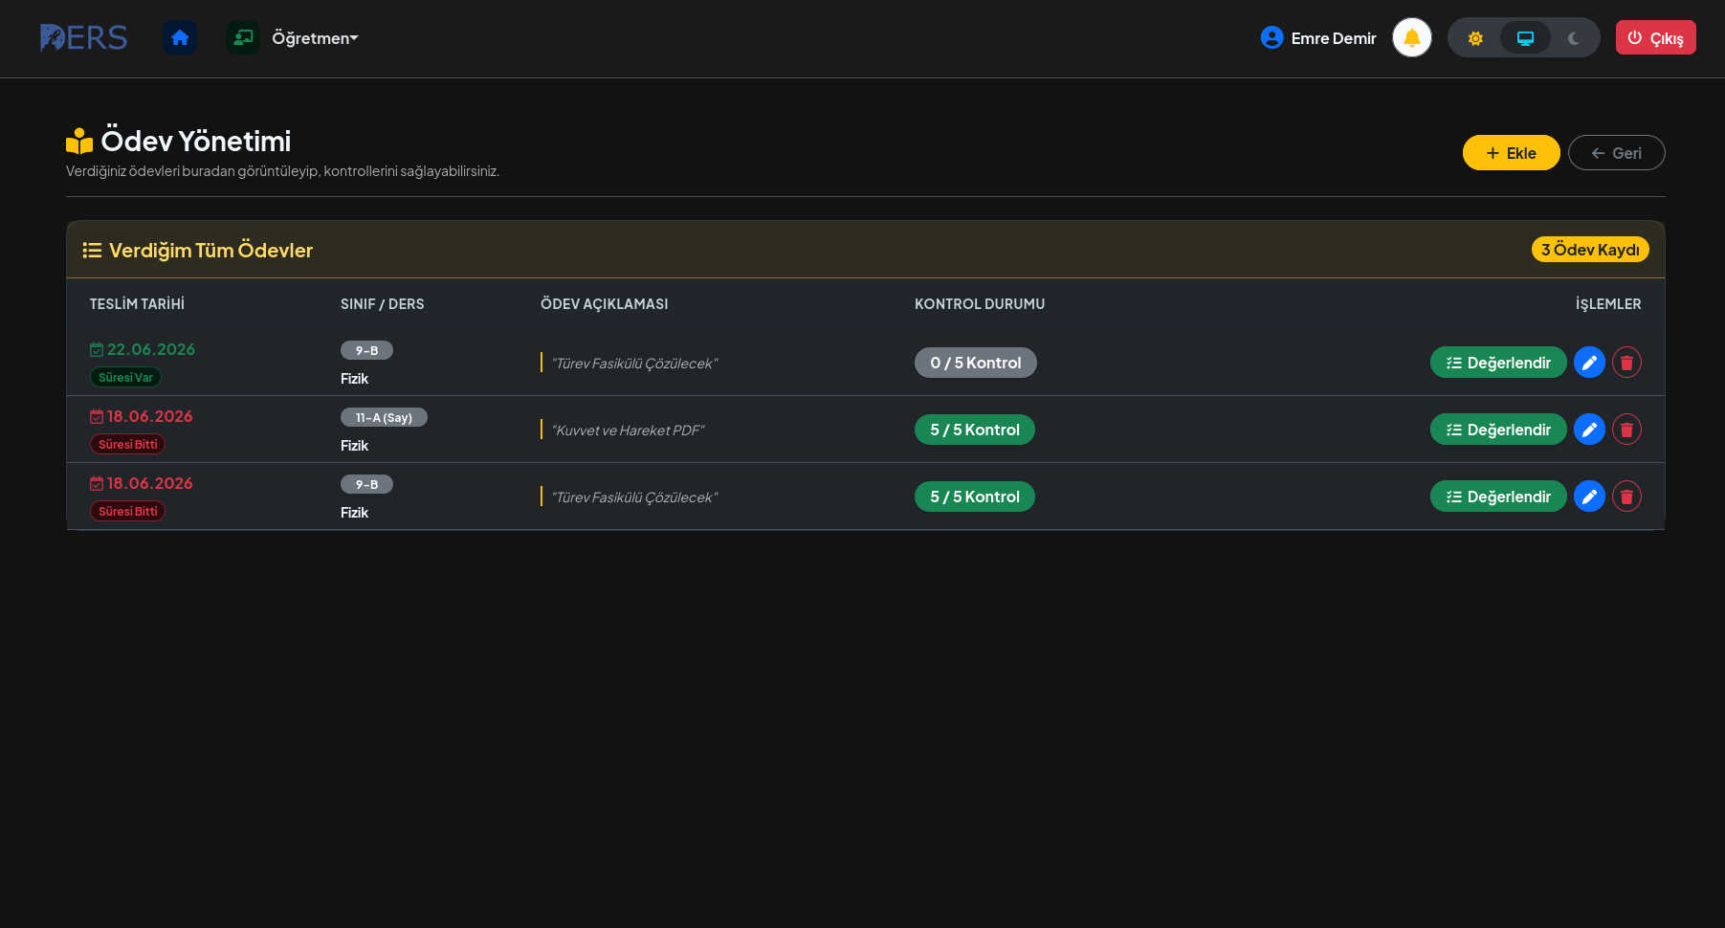
Task: Click the 11-A (Say) class badge
Action: coord(384,417)
